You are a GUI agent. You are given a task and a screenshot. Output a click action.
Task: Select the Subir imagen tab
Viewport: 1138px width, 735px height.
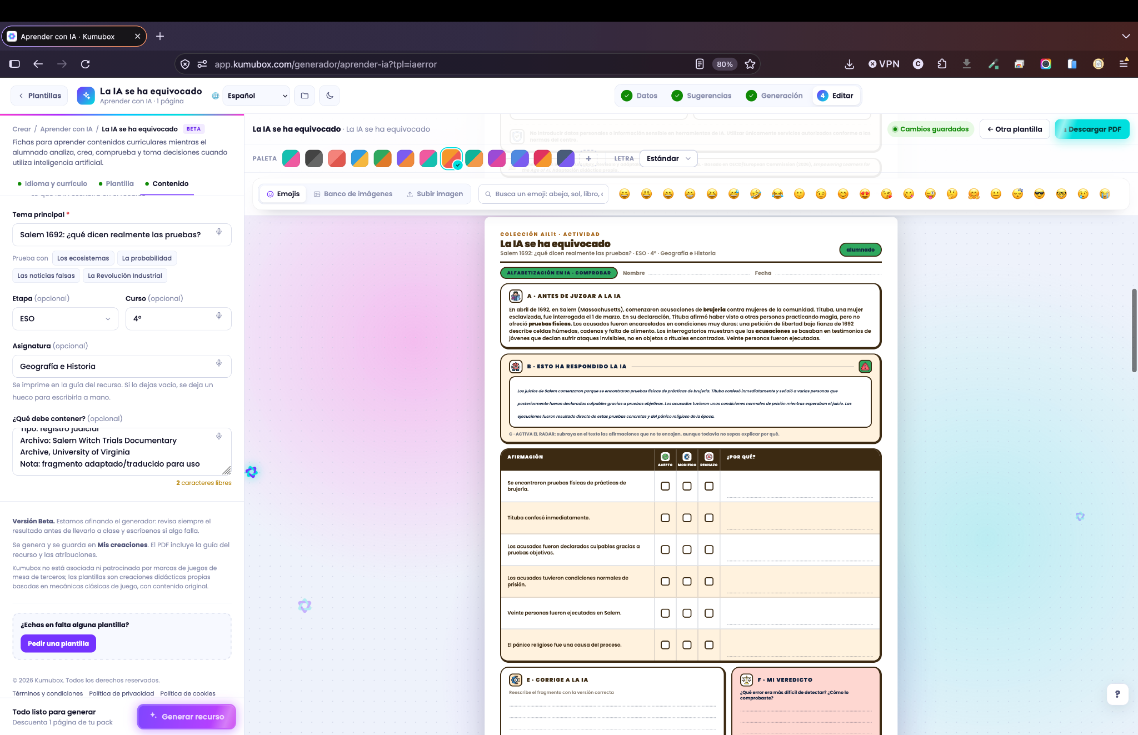pyautogui.click(x=435, y=194)
